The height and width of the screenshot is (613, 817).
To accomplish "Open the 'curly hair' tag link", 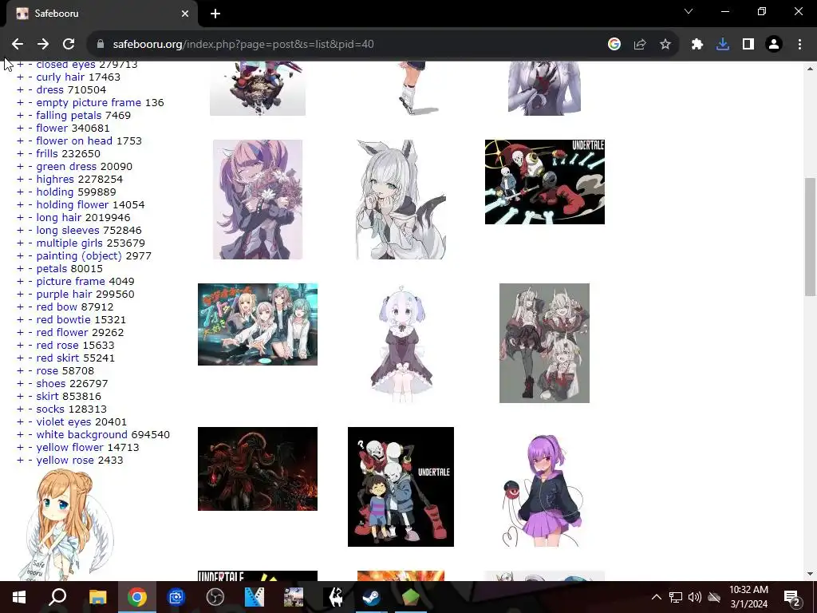I will coord(60,77).
